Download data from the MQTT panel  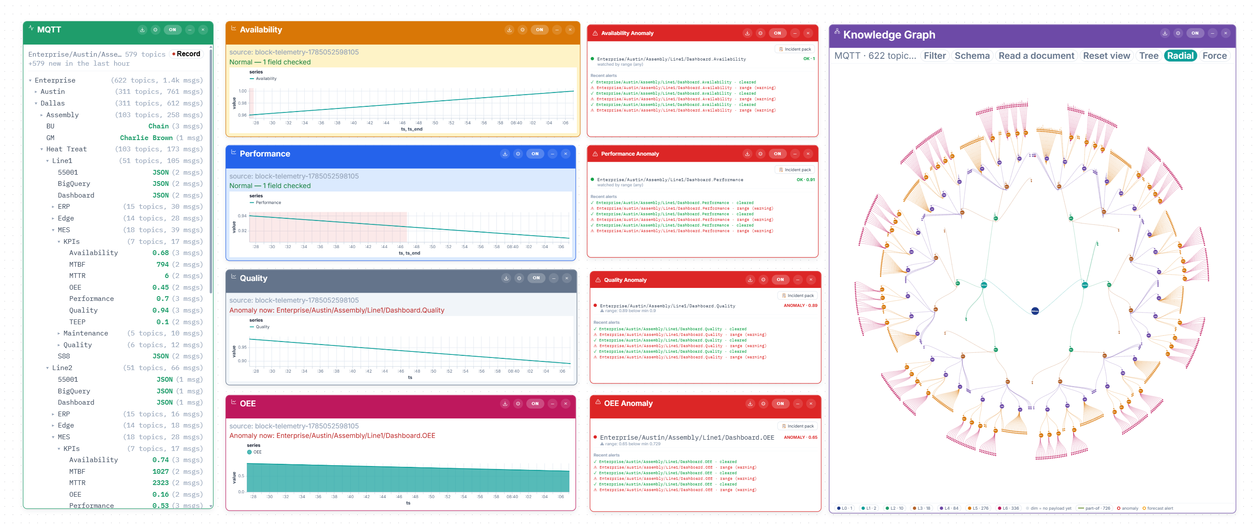(x=142, y=30)
